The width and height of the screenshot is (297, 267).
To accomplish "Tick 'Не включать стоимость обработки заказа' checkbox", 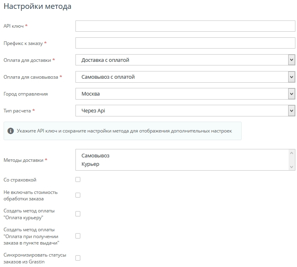I will (x=78, y=195).
